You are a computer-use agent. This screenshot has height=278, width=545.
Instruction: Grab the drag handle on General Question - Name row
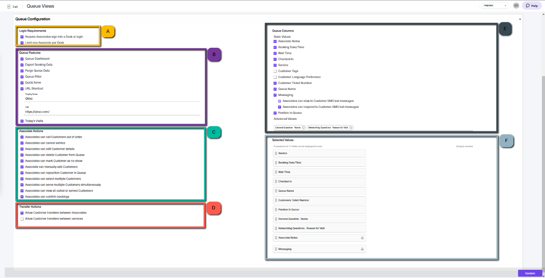tap(276, 219)
